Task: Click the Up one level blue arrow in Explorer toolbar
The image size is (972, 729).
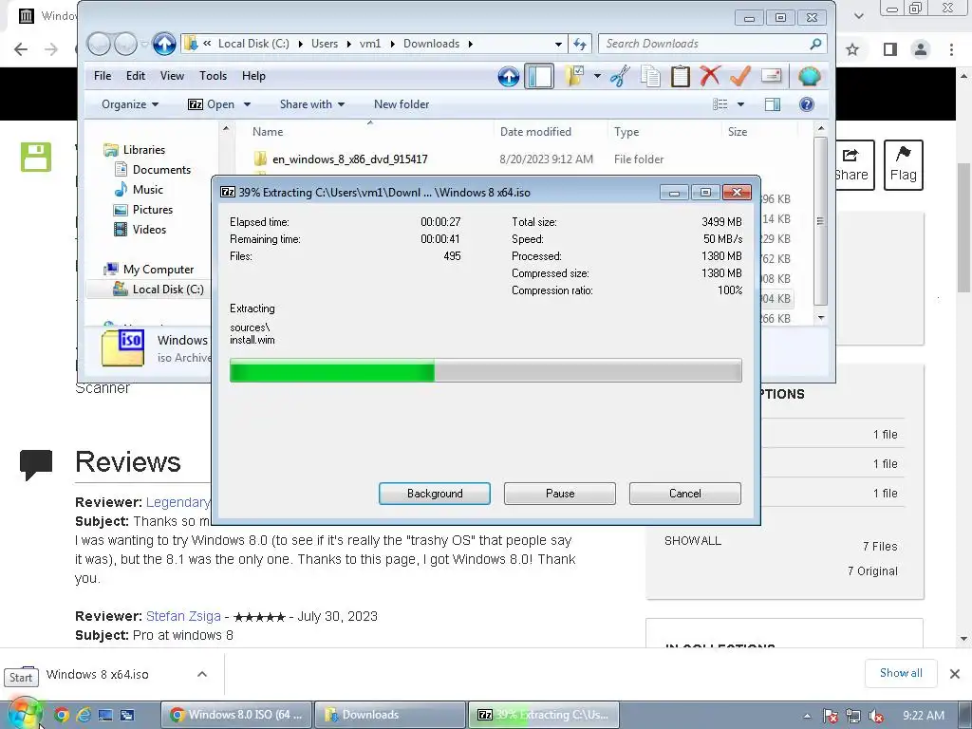Action: 509,76
